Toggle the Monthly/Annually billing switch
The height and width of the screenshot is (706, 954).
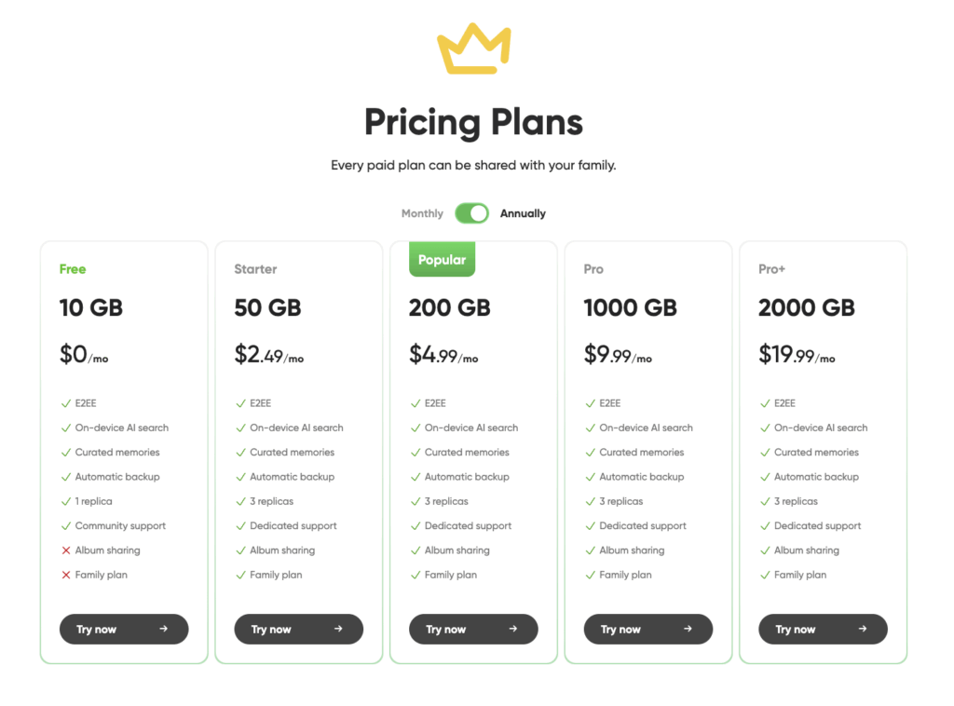471,213
